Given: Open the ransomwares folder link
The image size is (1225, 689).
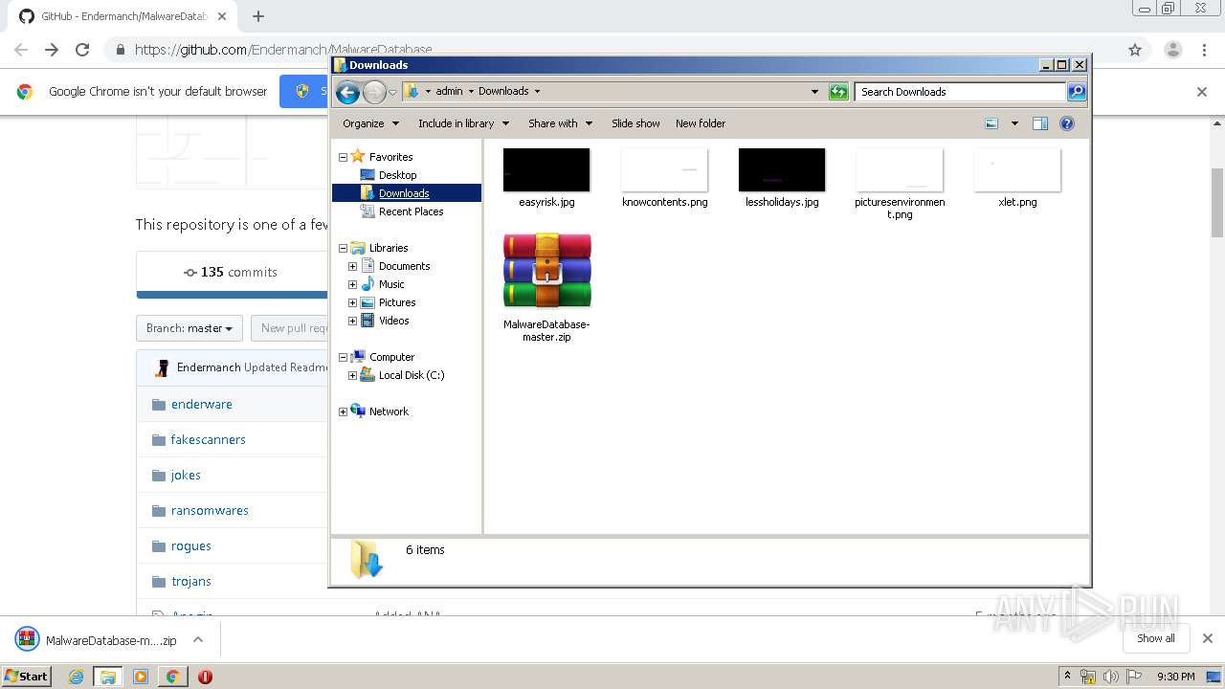Looking at the screenshot, I should point(210,510).
